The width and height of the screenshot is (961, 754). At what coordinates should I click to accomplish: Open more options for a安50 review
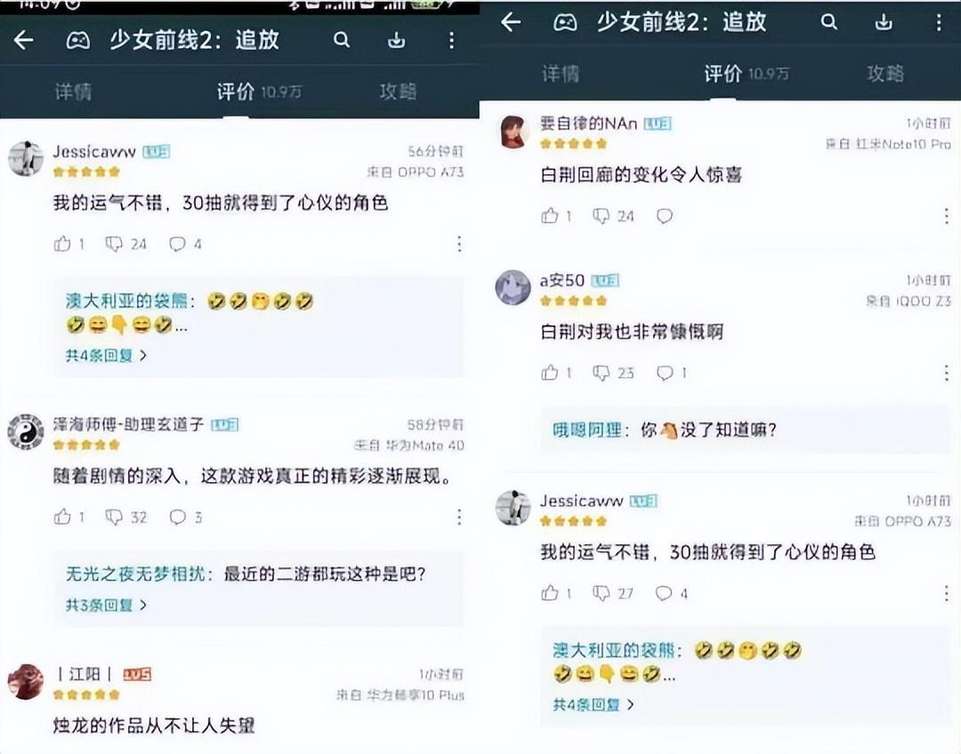pos(946,373)
